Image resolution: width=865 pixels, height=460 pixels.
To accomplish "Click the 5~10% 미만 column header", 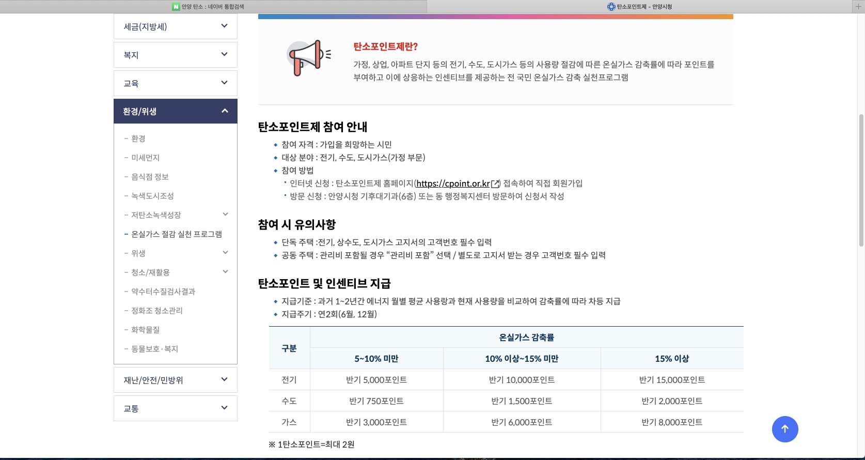I will [x=376, y=358].
